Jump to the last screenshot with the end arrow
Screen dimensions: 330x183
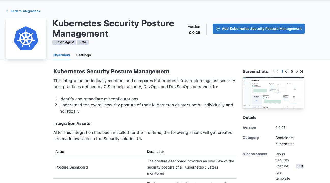(301, 71)
